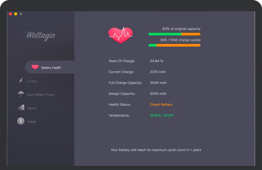Image resolution: width=262 pixels, height=170 pixels.
Task: Click the Check Battery status text
Action: coord(161,104)
